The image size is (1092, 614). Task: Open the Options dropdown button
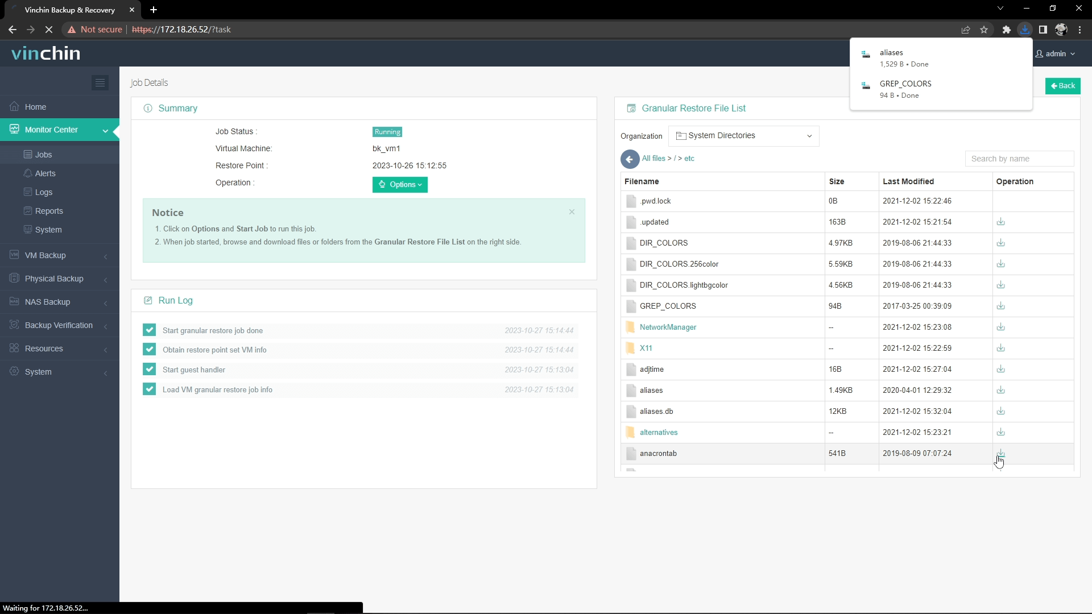click(x=400, y=185)
